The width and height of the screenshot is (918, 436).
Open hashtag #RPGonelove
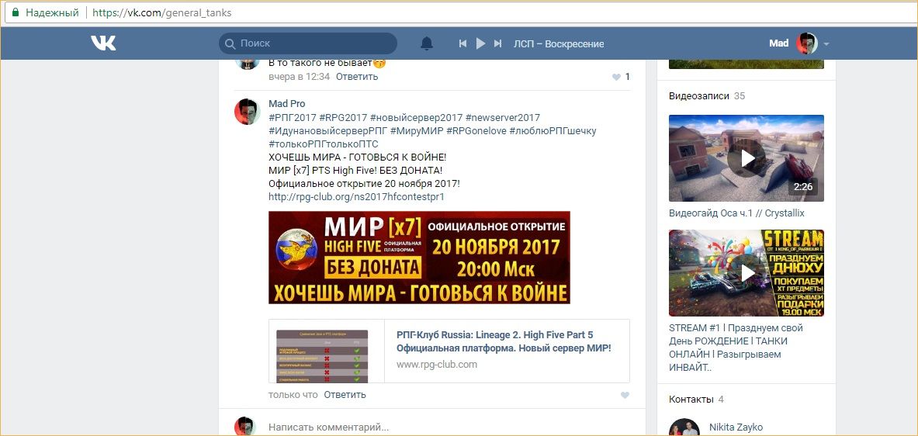coord(476,131)
